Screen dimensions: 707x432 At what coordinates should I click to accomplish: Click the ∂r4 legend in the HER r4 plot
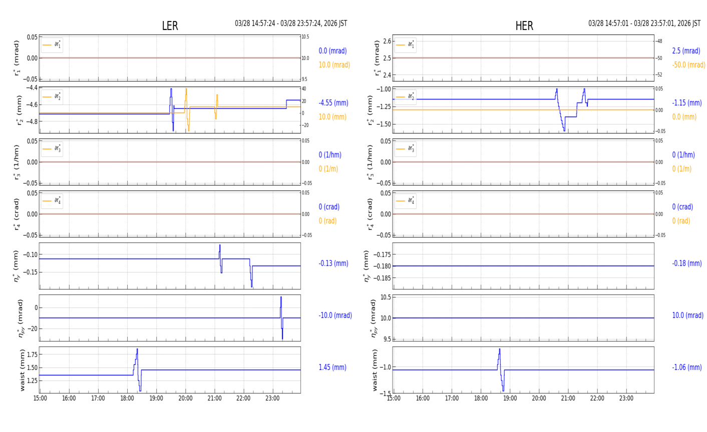(405, 200)
